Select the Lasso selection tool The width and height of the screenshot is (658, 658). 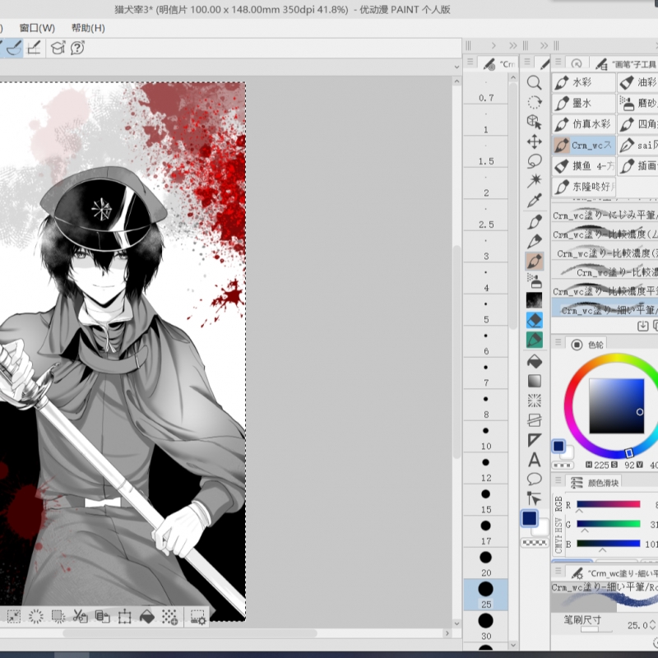534,161
